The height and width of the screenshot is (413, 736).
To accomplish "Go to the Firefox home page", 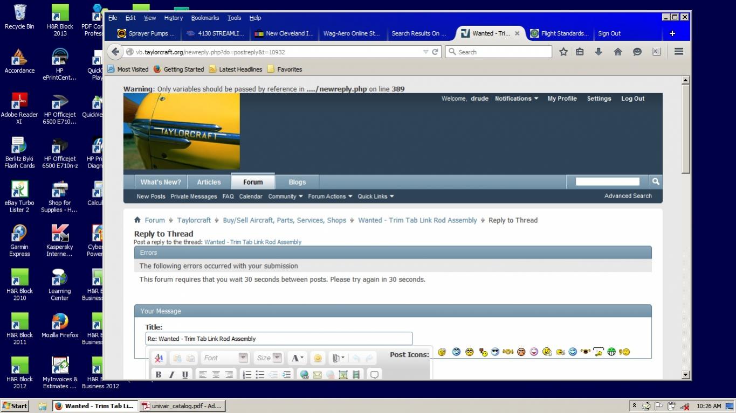I will (618, 52).
